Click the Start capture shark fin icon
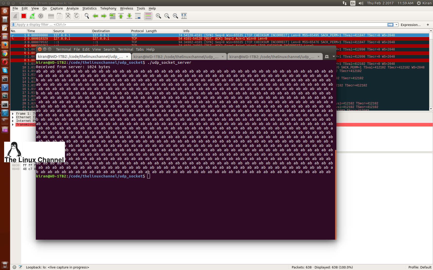 pos(15,16)
